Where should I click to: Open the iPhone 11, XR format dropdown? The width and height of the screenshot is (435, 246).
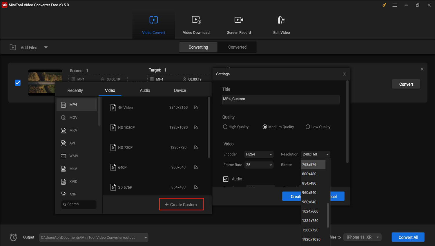(362, 237)
